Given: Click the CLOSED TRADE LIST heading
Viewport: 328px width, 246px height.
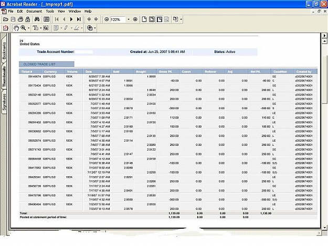Looking at the screenshot, I should coord(39,64).
